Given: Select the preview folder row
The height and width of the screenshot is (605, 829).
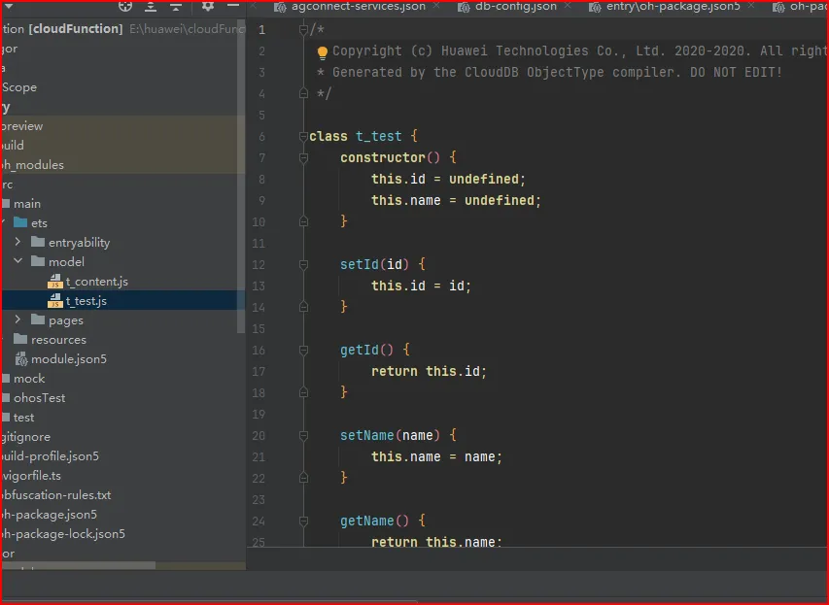Looking at the screenshot, I should coord(122,125).
